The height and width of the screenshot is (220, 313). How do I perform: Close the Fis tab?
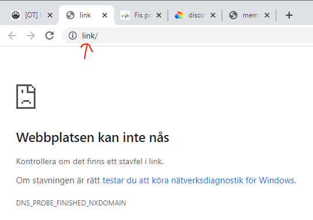tap(159, 15)
